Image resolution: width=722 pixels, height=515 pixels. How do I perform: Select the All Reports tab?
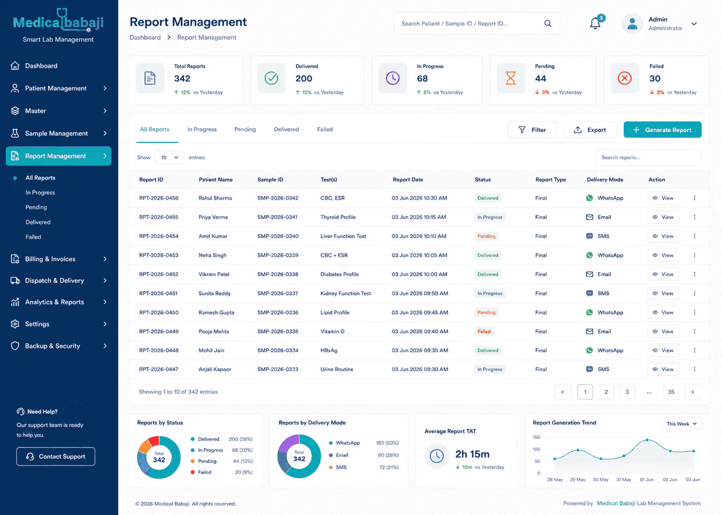155,129
